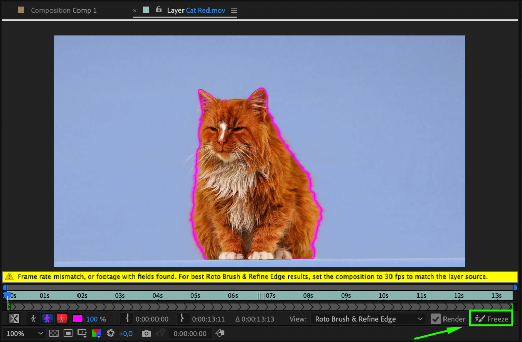The image size is (522, 342).
Task: Select the Region of Interest tool
Action: point(67,334)
